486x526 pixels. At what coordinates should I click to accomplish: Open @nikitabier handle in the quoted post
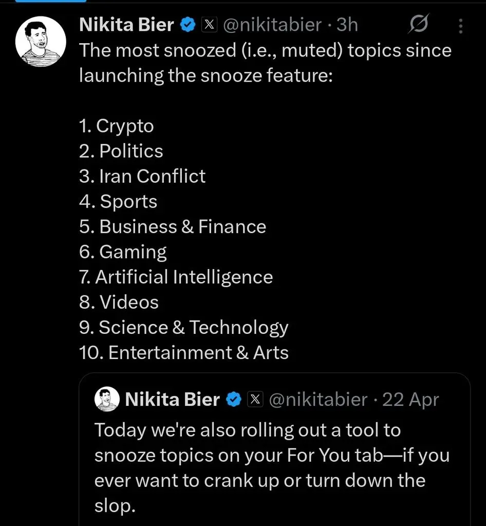[319, 400]
